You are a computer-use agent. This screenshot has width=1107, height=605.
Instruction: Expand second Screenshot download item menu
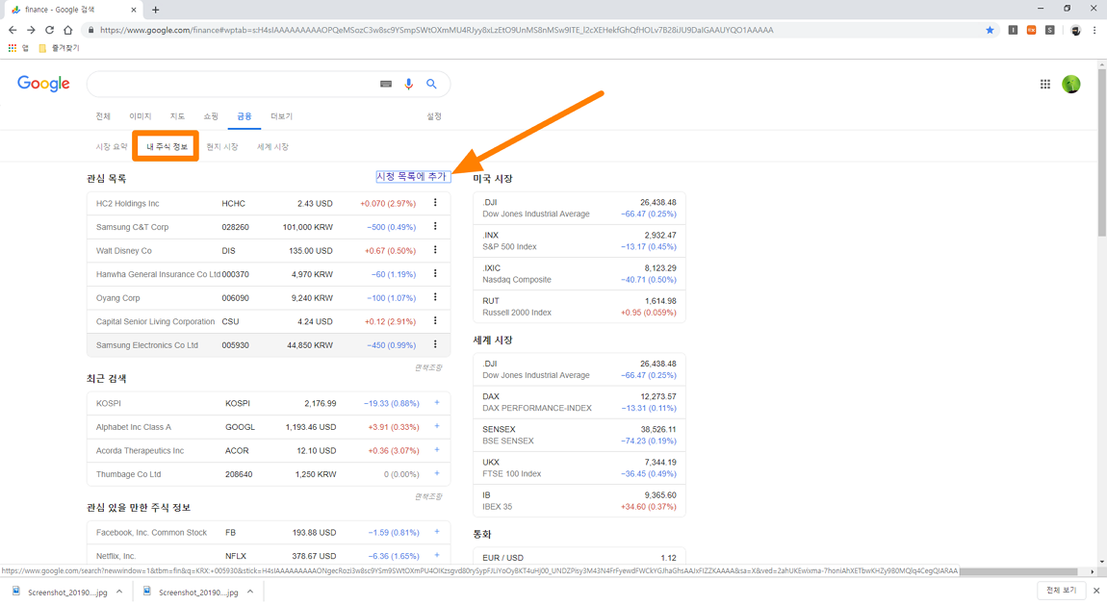(250, 592)
